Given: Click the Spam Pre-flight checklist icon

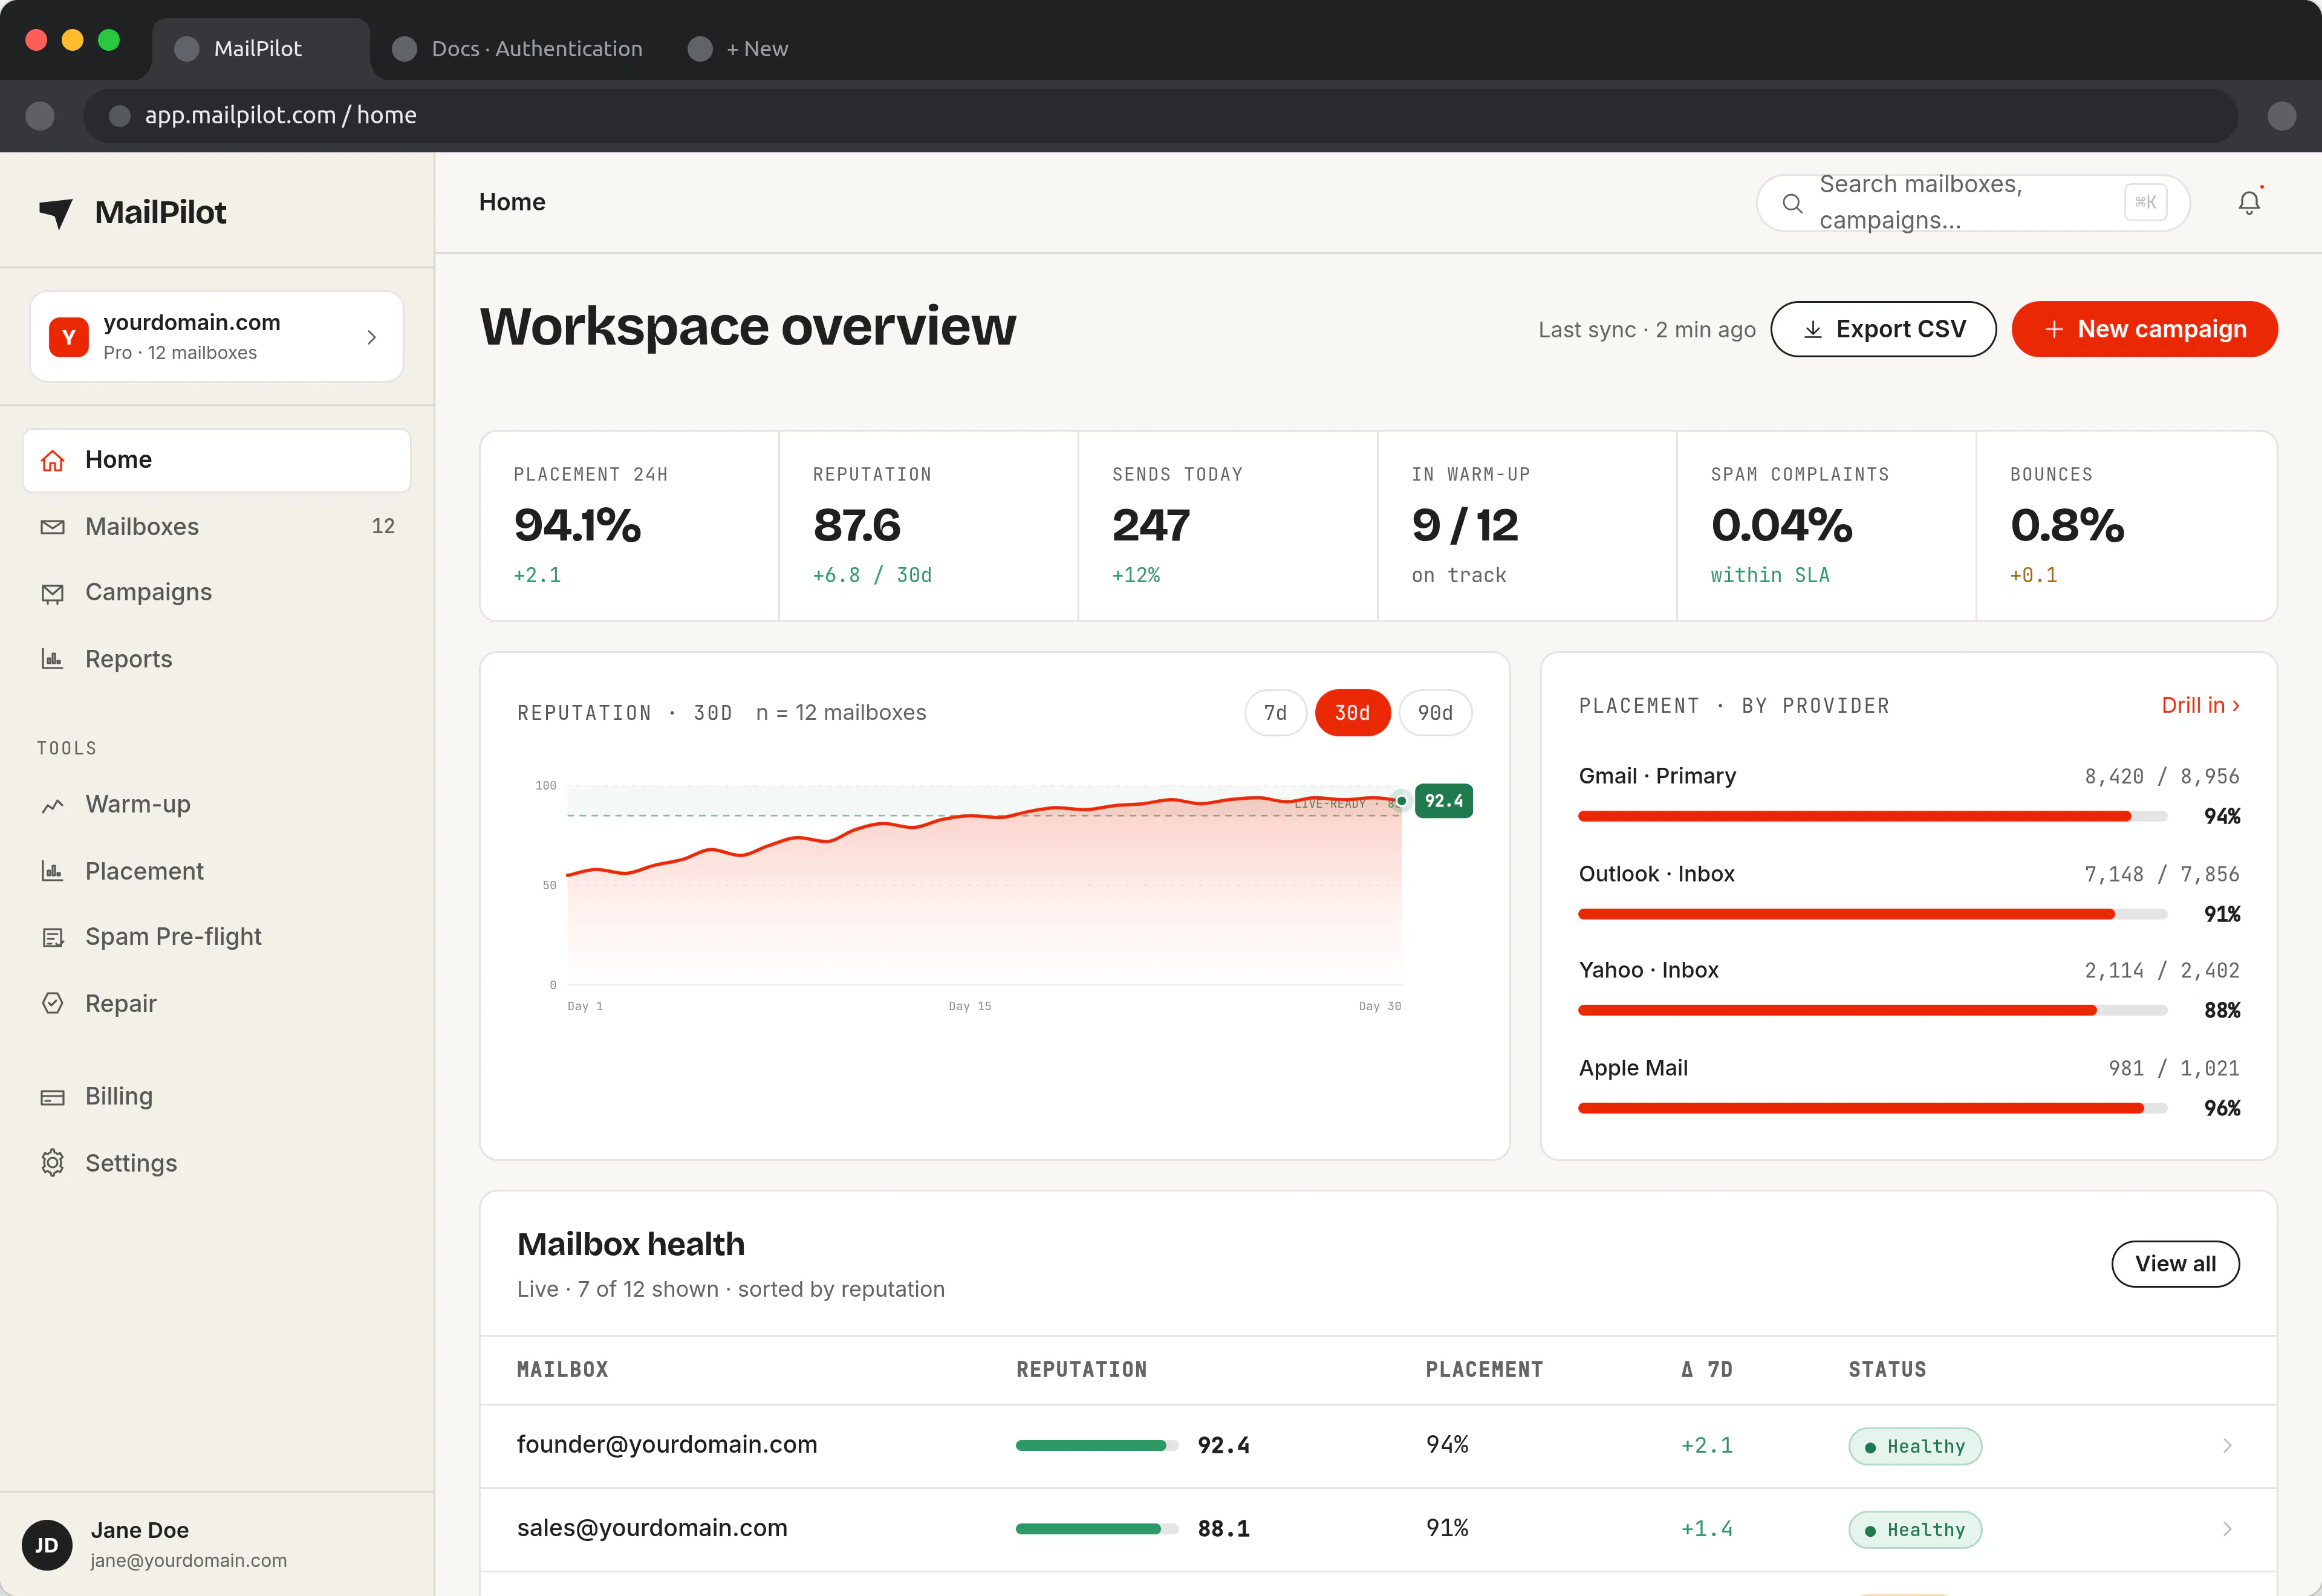Looking at the screenshot, I should (x=52, y=937).
